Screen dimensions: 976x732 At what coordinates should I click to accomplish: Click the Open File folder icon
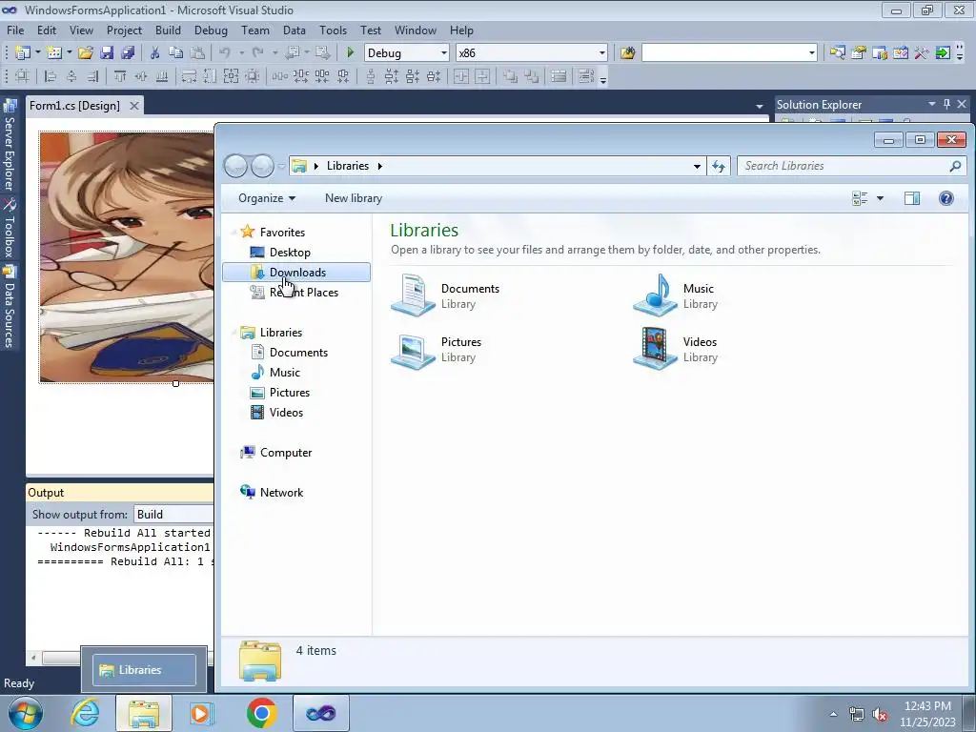click(x=86, y=53)
